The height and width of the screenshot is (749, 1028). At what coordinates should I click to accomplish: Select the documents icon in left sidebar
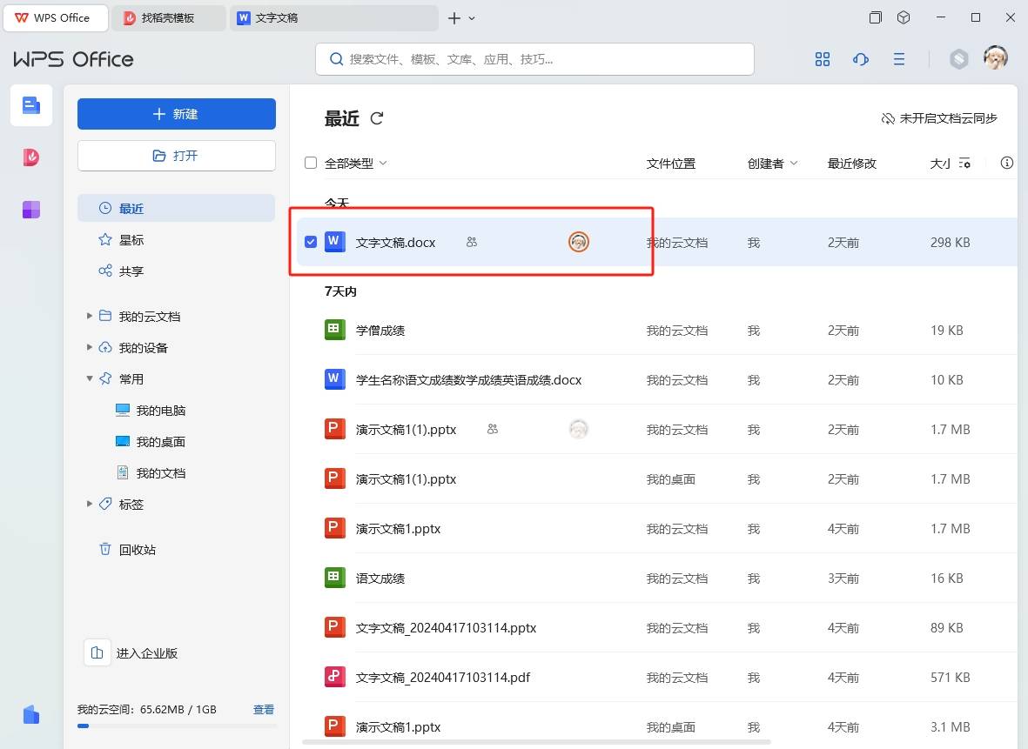click(x=30, y=104)
